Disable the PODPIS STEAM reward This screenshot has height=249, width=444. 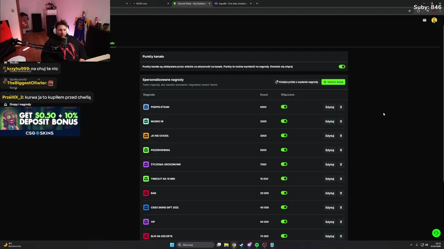point(284,107)
